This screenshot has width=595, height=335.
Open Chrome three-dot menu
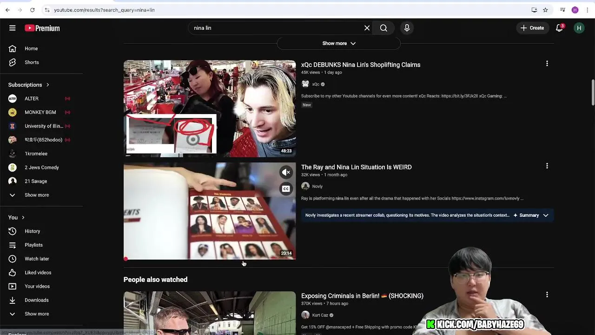[588, 10]
